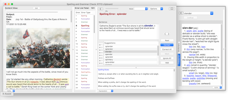The width and height of the screenshot is (228, 100).
Task: Select error 19 Spelling/Grammar row
Action: coord(84,72)
